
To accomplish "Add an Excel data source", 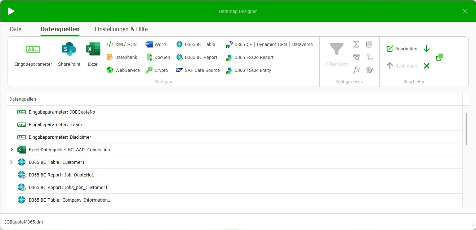I will click(93, 53).
